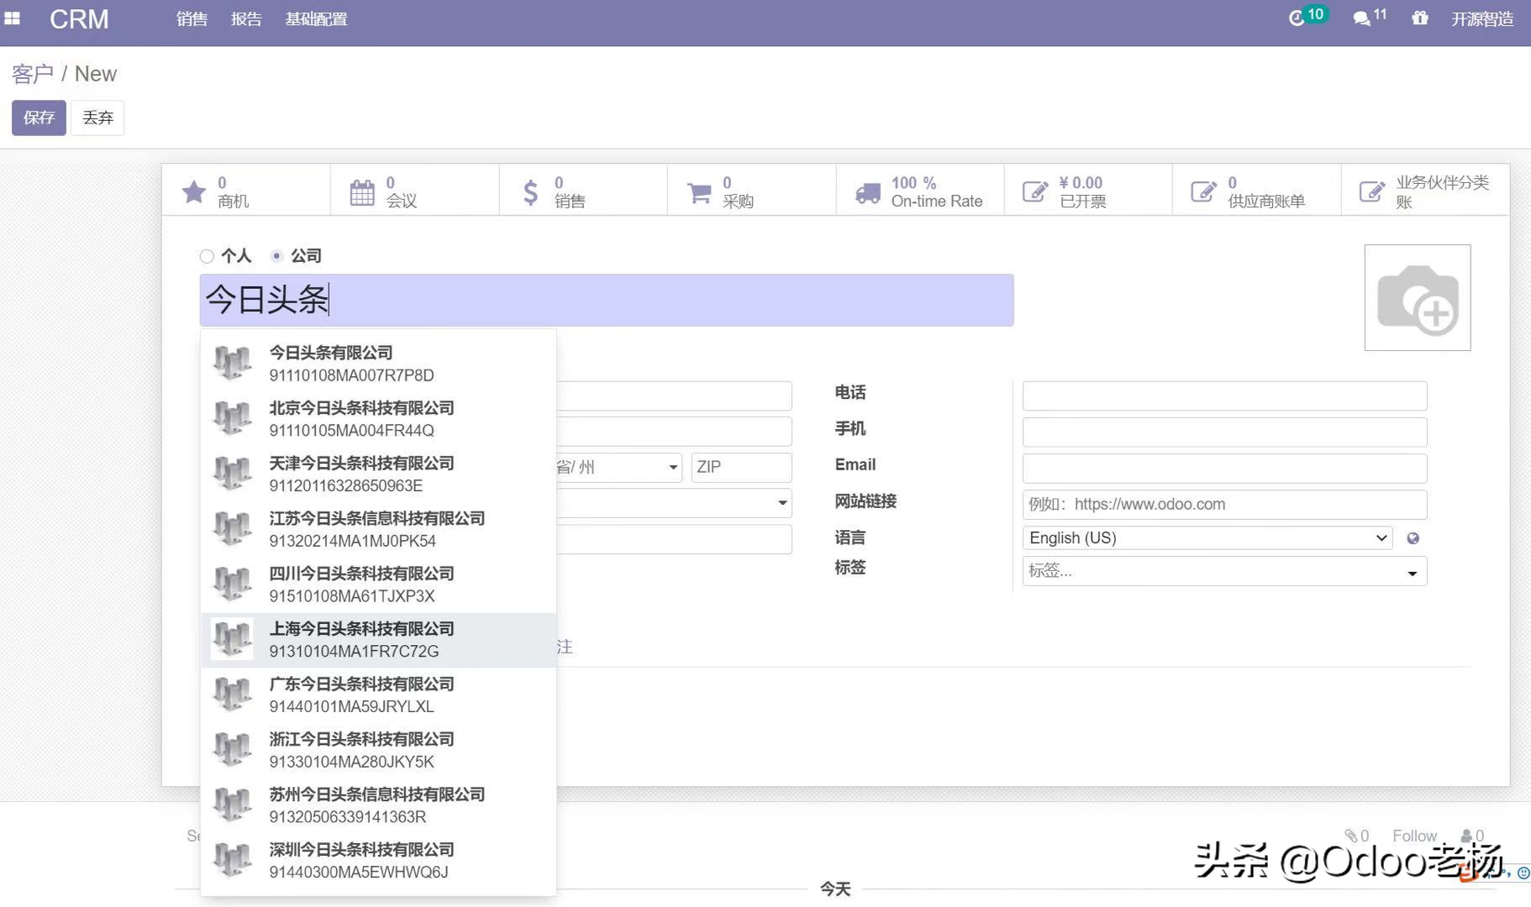Open the language dropdown English (US)
Viewport: 1531px width, 907px height.
(1207, 538)
